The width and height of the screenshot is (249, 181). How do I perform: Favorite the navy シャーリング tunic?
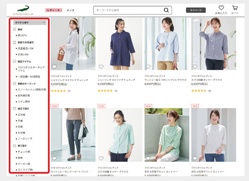101,67
